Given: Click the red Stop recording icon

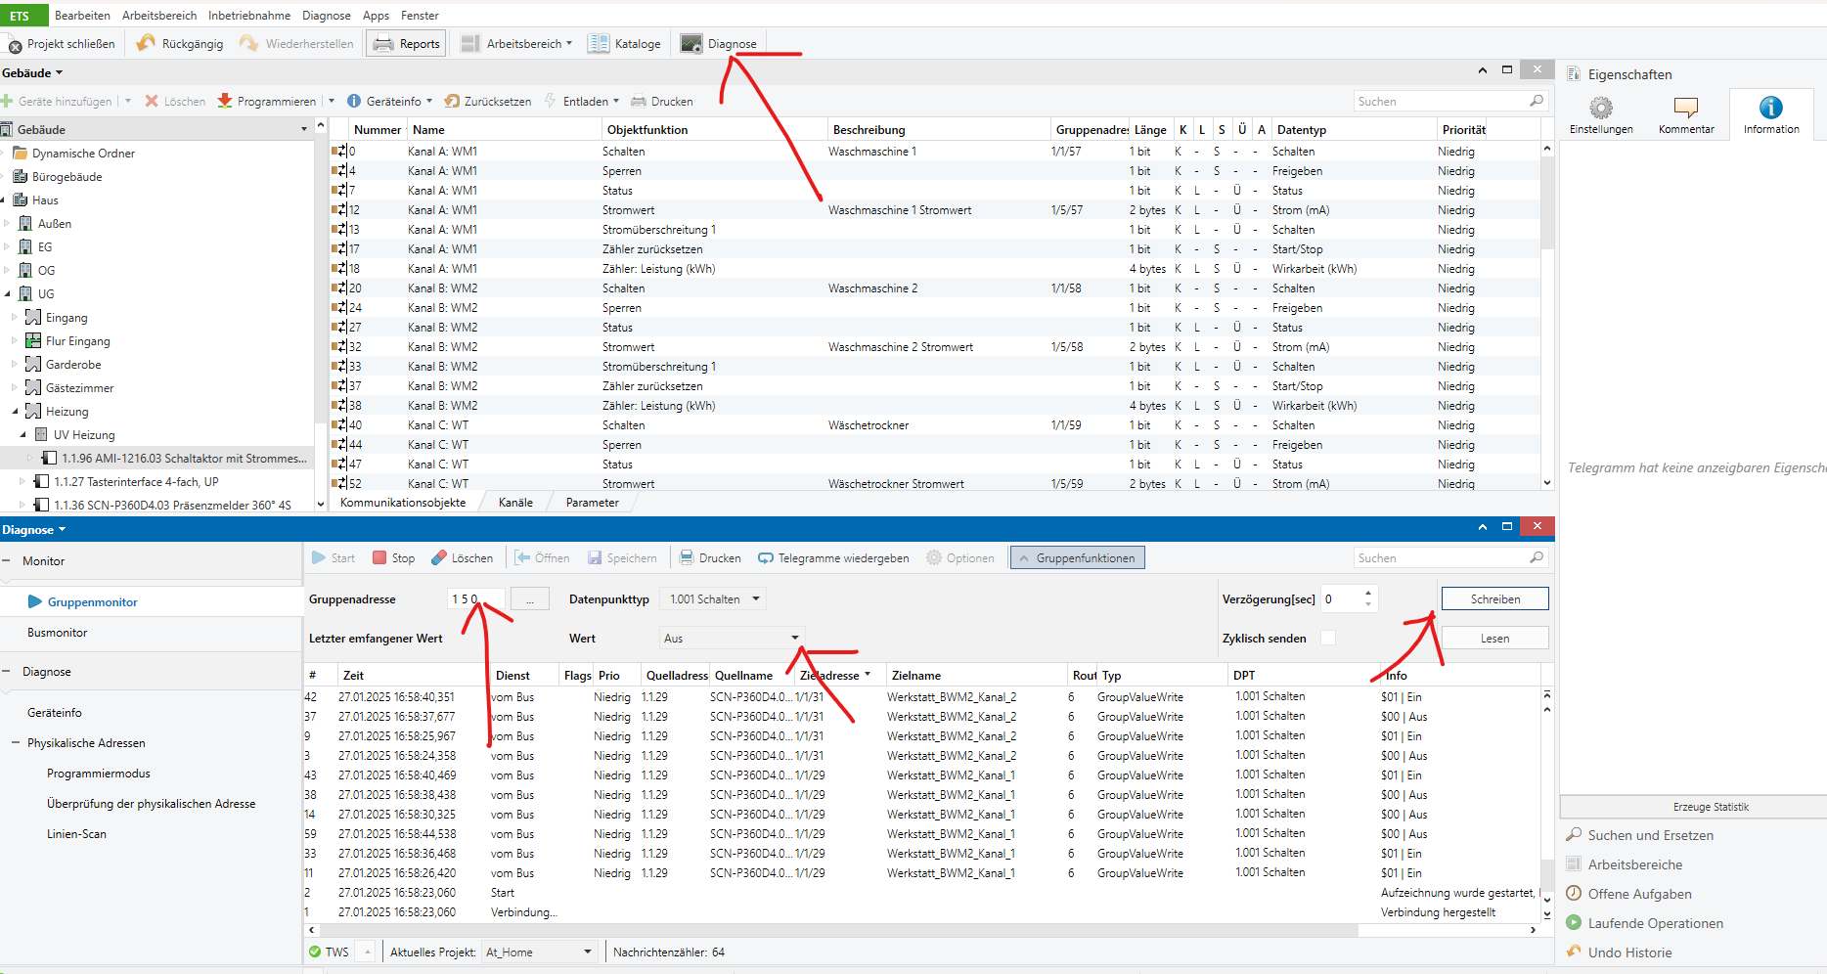Looking at the screenshot, I should [379, 557].
